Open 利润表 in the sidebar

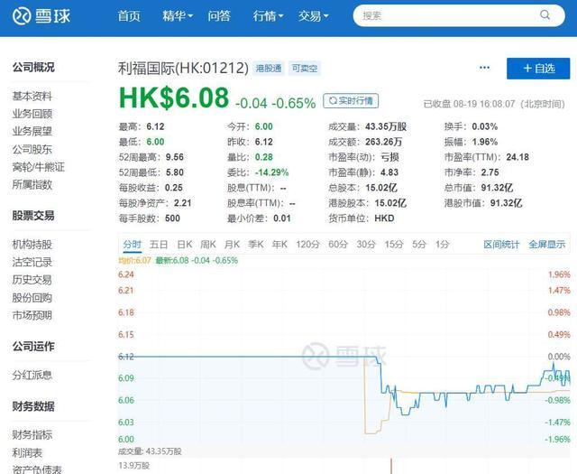coord(27,452)
